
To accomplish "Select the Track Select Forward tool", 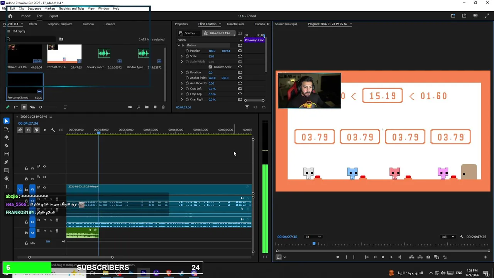I will coord(6,129).
